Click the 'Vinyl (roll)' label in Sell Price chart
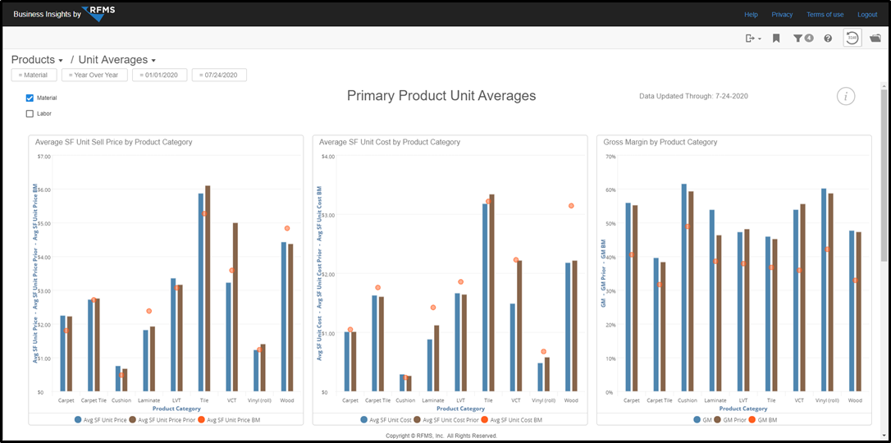 (x=260, y=400)
